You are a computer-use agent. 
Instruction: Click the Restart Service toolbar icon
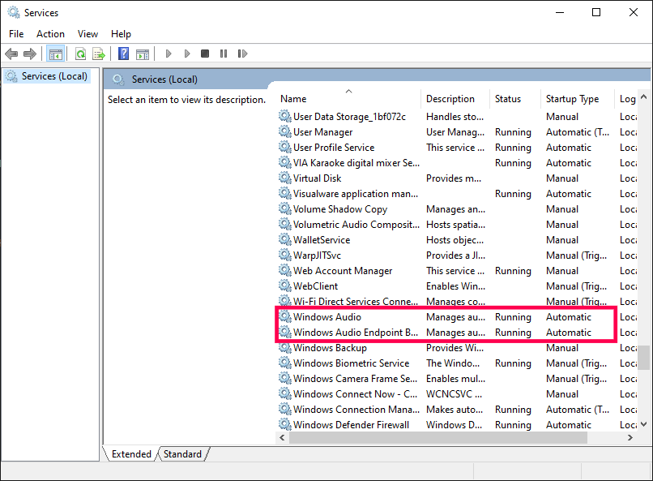[x=241, y=54]
